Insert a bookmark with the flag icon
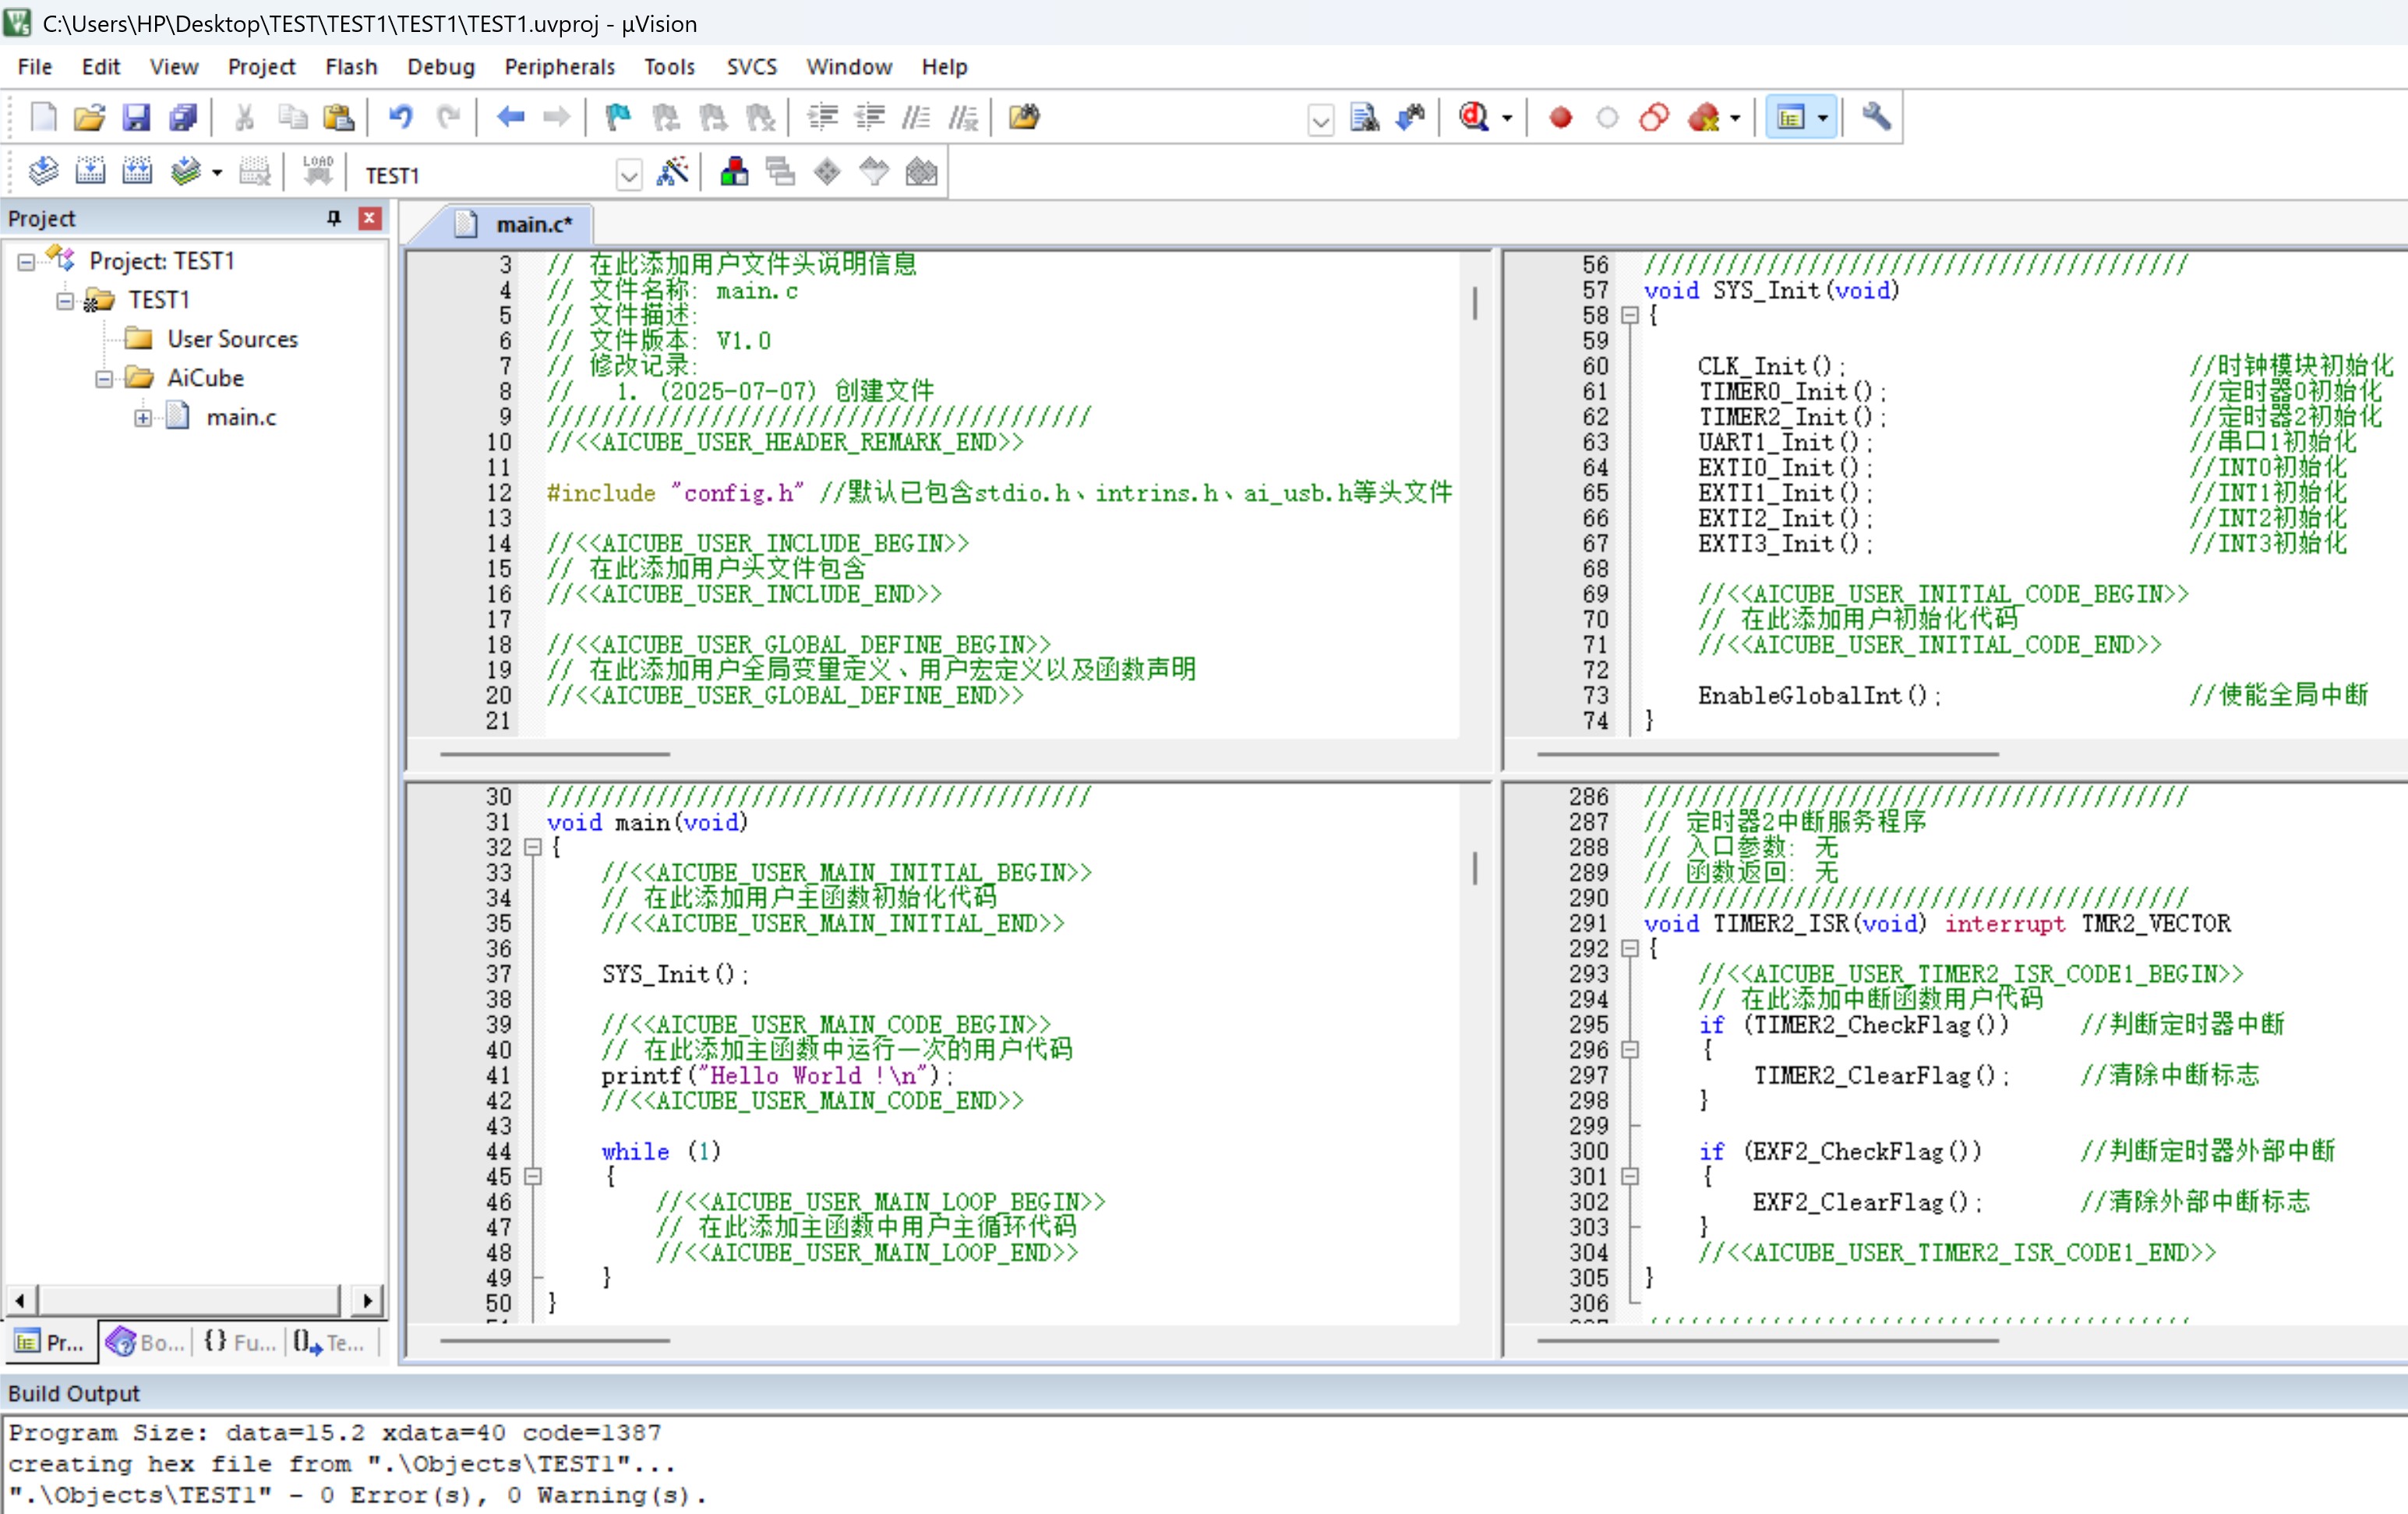This screenshot has height=1514, width=2408. (x=618, y=118)
